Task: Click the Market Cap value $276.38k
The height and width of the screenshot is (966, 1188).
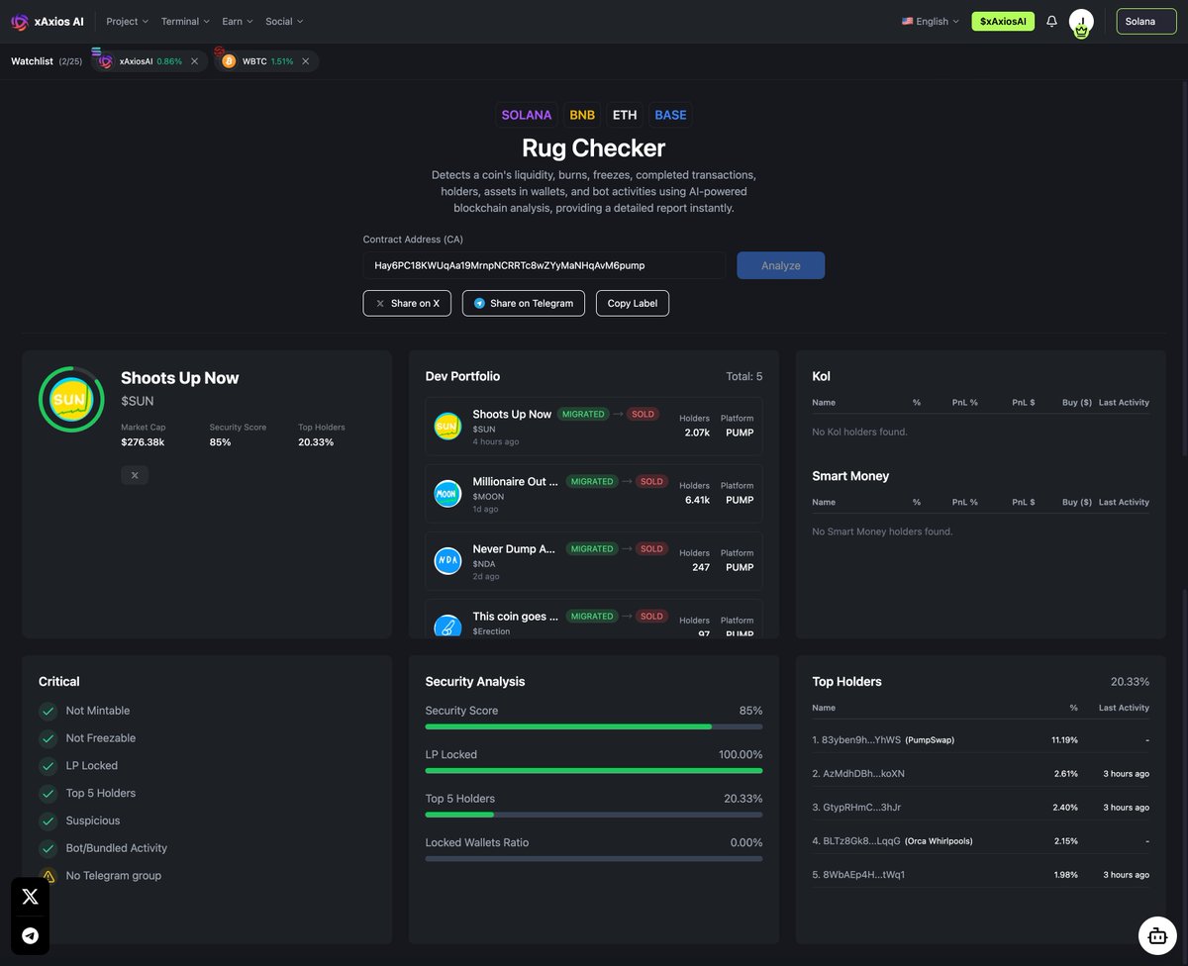Action: [143, 441]
